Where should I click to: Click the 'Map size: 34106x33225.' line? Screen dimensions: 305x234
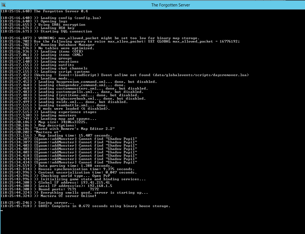44,122
